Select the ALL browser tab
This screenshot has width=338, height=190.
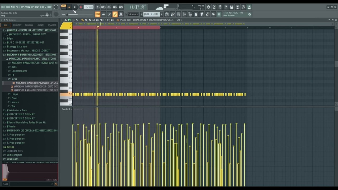(x=6, y=25)
